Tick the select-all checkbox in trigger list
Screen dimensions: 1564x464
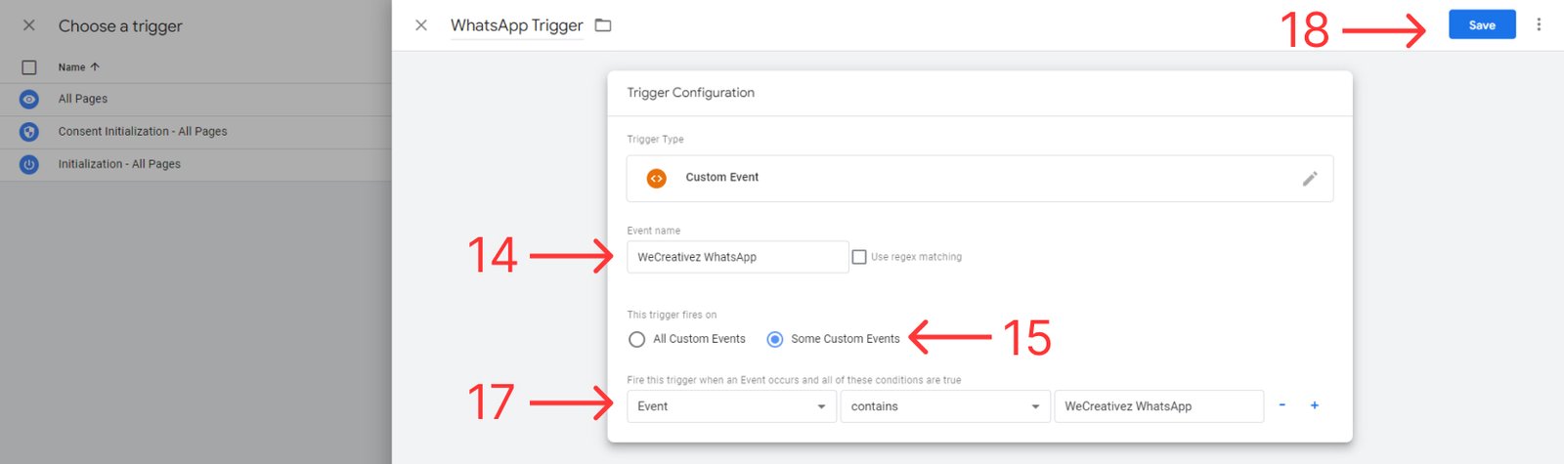[x=29, y=67]
